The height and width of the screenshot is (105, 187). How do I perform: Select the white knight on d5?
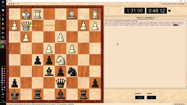tap(60, 60)
